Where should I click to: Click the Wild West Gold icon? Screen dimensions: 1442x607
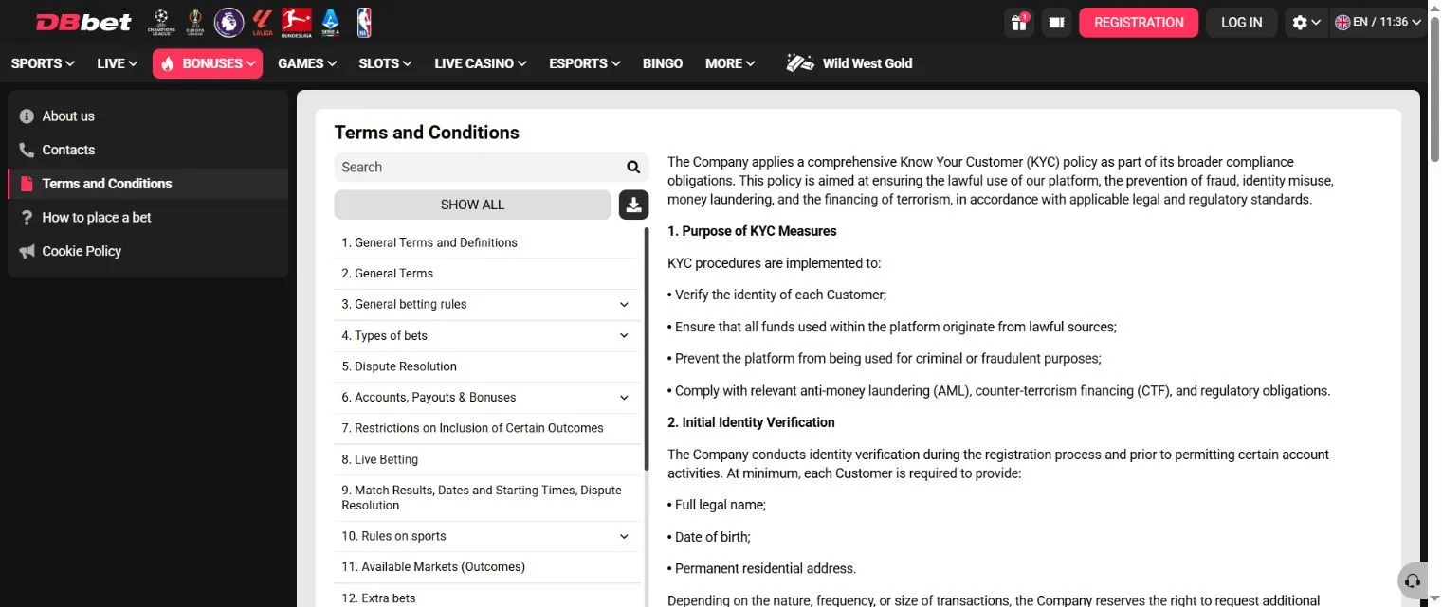tap(800, 63)
